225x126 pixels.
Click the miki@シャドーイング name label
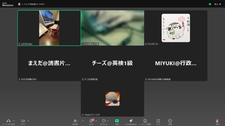pyautogui.click(x=92, y=115)
